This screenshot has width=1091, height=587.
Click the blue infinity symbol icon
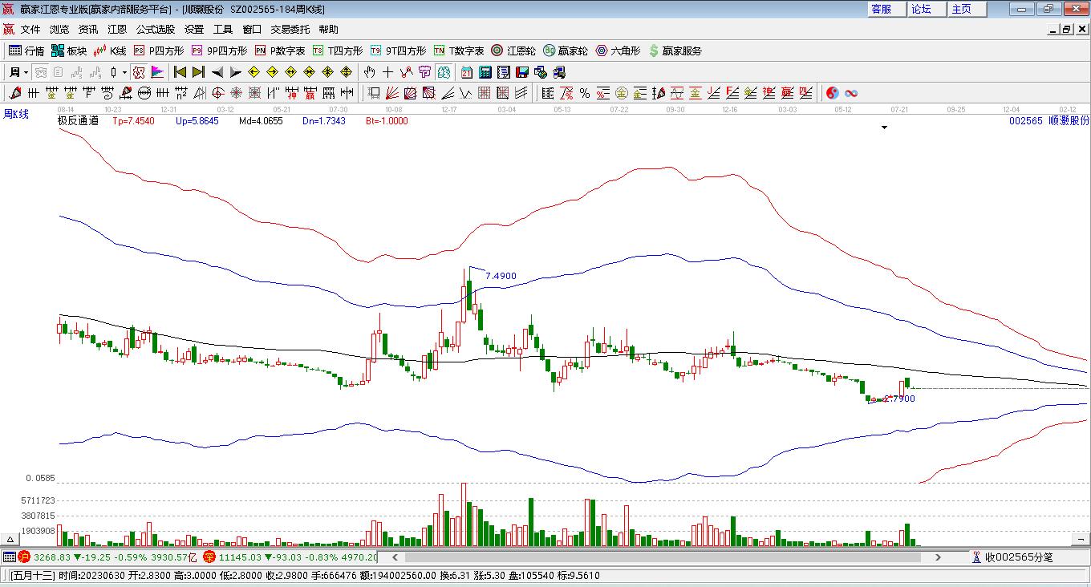[x=851, y=93]
